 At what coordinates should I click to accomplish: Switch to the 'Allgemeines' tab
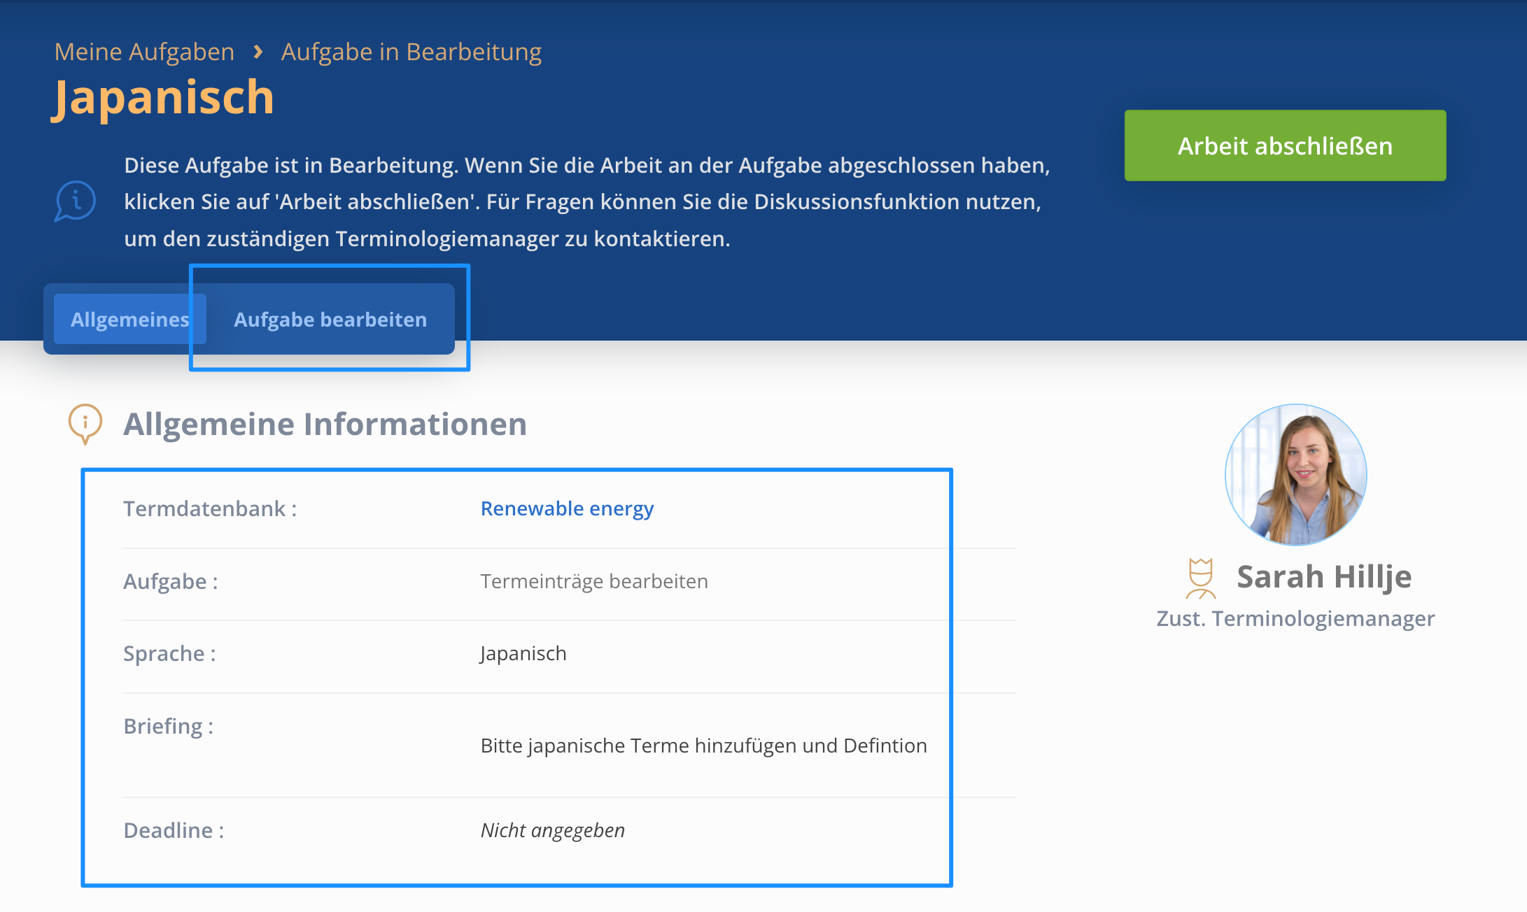130,319
